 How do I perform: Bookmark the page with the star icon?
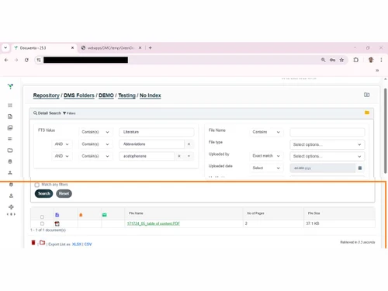pos(341,60)
